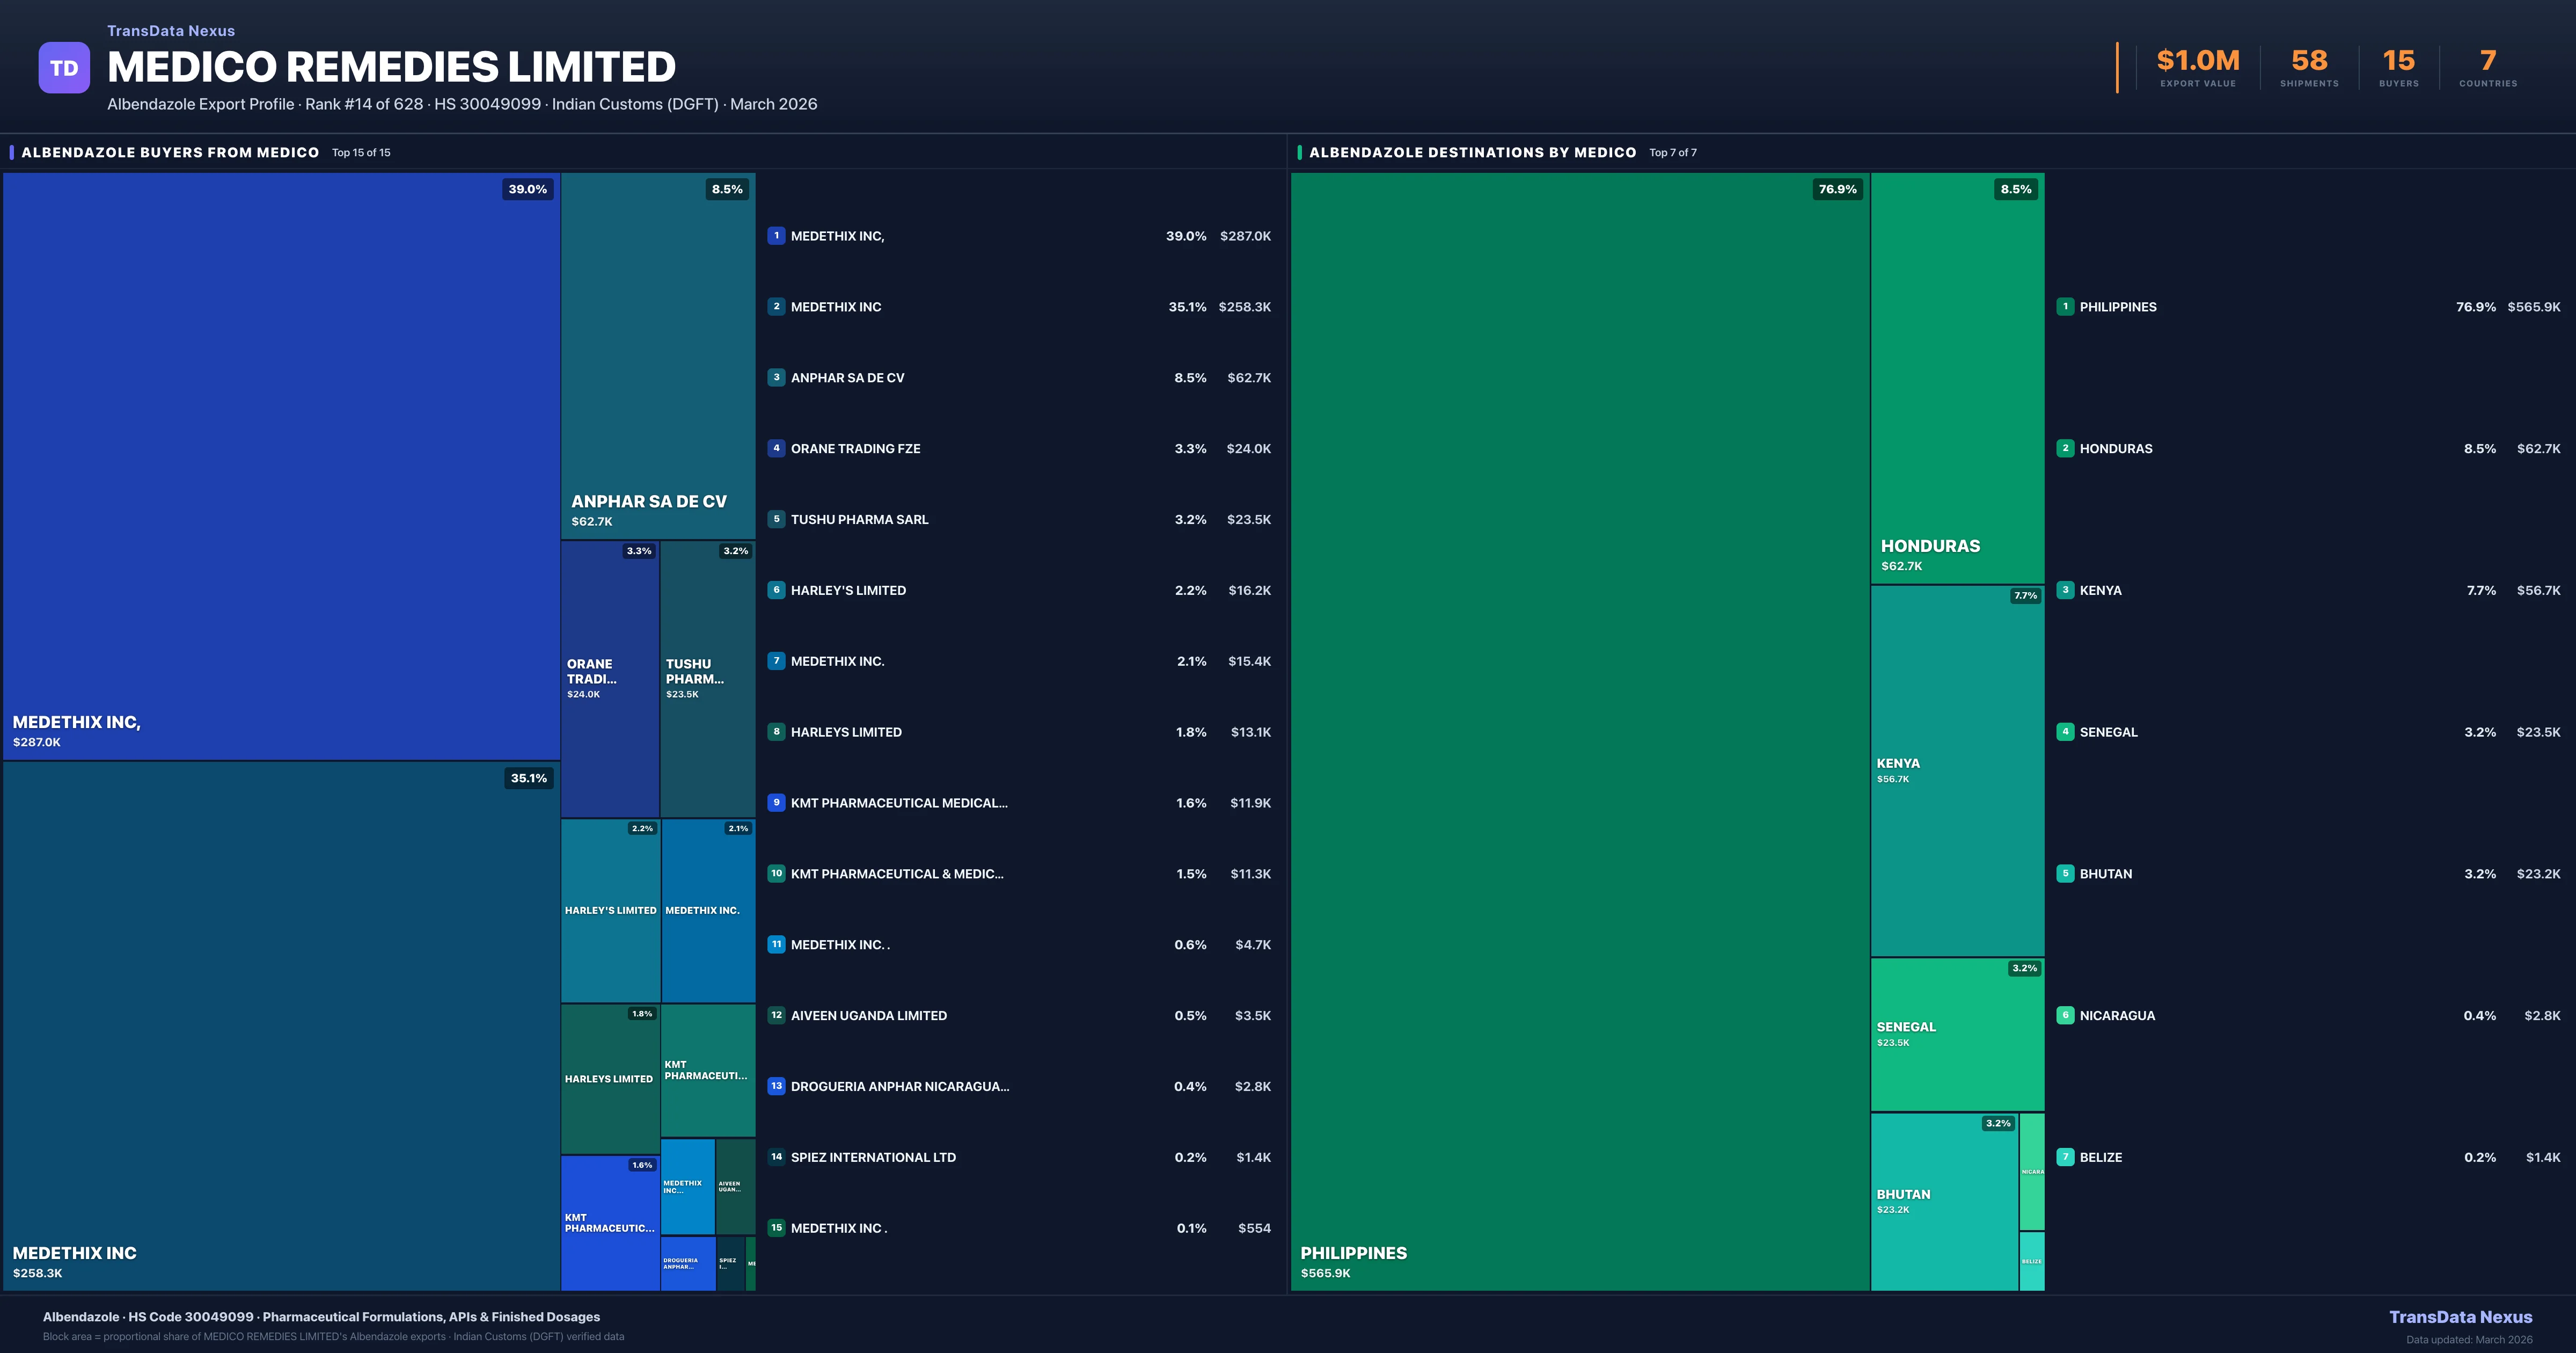
Task: Click rank badge 4 beside SENEGAL legend entry
Action: coord(2065,732)
